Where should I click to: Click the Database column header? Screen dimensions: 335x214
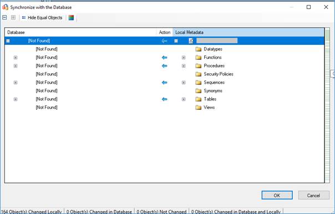tap(80, 32)
